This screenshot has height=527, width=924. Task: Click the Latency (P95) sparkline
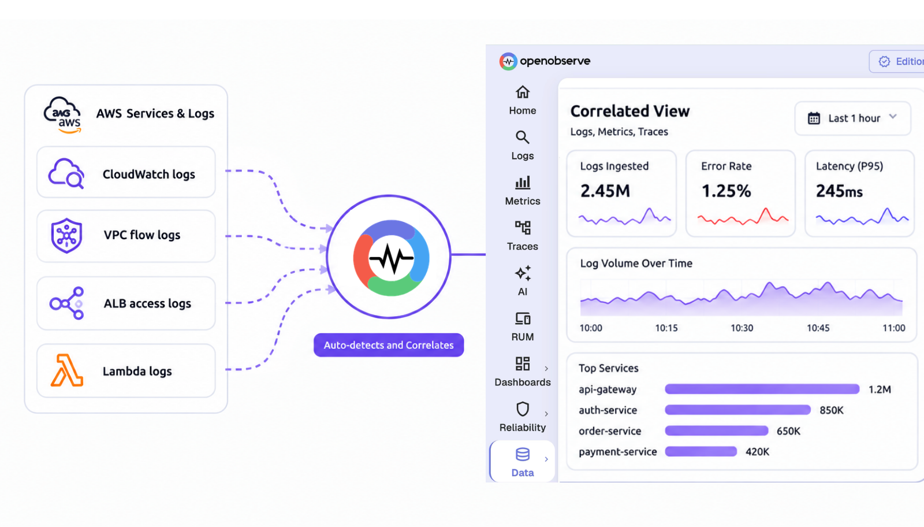click(x=862, y=217)
